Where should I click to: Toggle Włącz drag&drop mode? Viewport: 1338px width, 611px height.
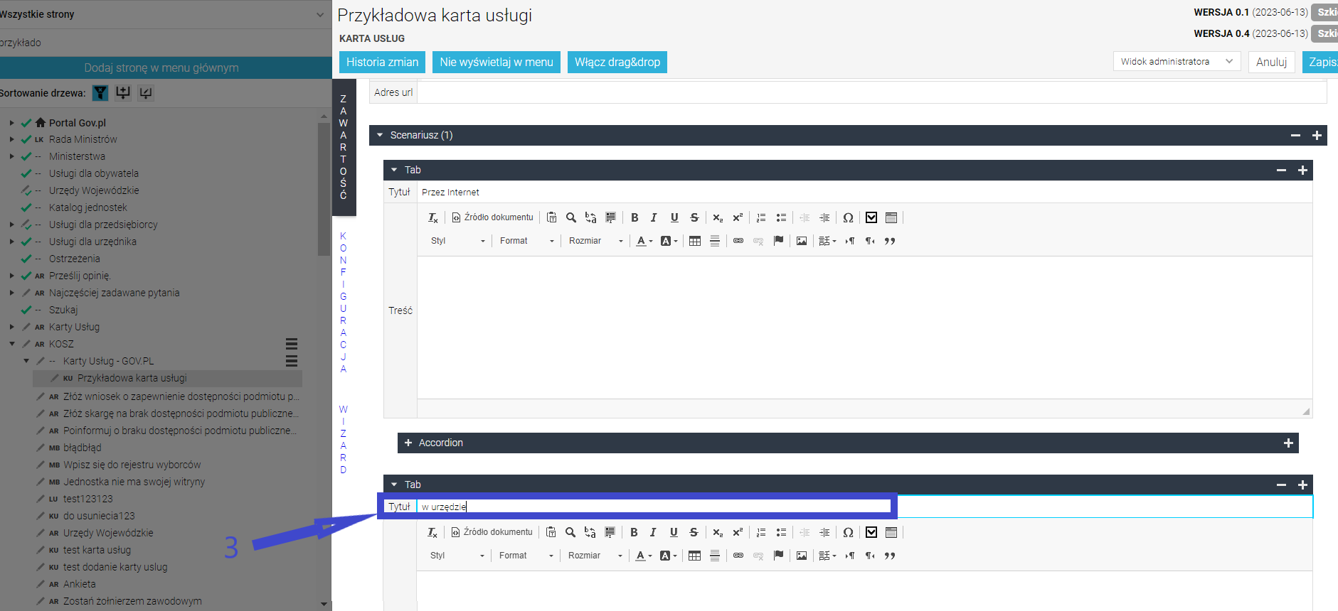click(x=617, y=62)
